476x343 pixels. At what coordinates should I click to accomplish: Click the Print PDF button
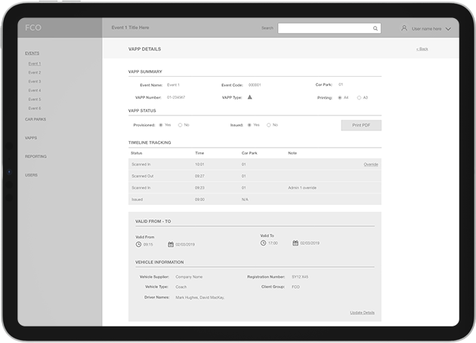(x=361, y=125)
